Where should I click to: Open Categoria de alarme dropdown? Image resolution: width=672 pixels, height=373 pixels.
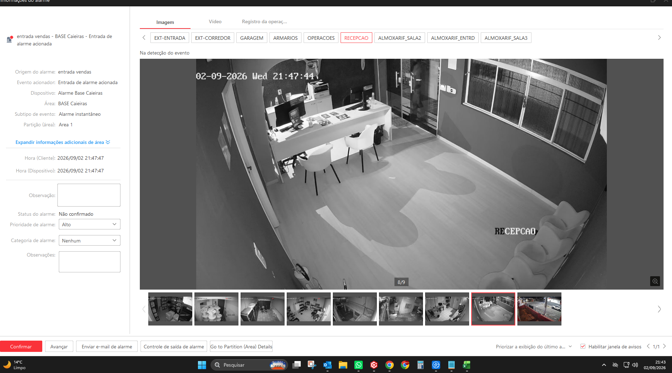(x=89, y=240)
